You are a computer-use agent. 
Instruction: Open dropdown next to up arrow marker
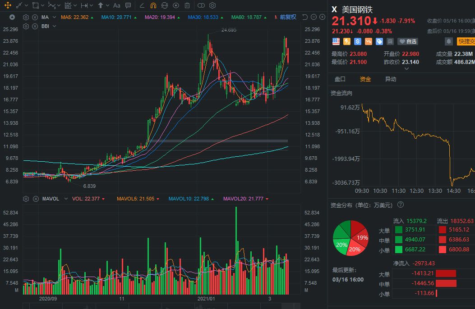click(107, 5)
